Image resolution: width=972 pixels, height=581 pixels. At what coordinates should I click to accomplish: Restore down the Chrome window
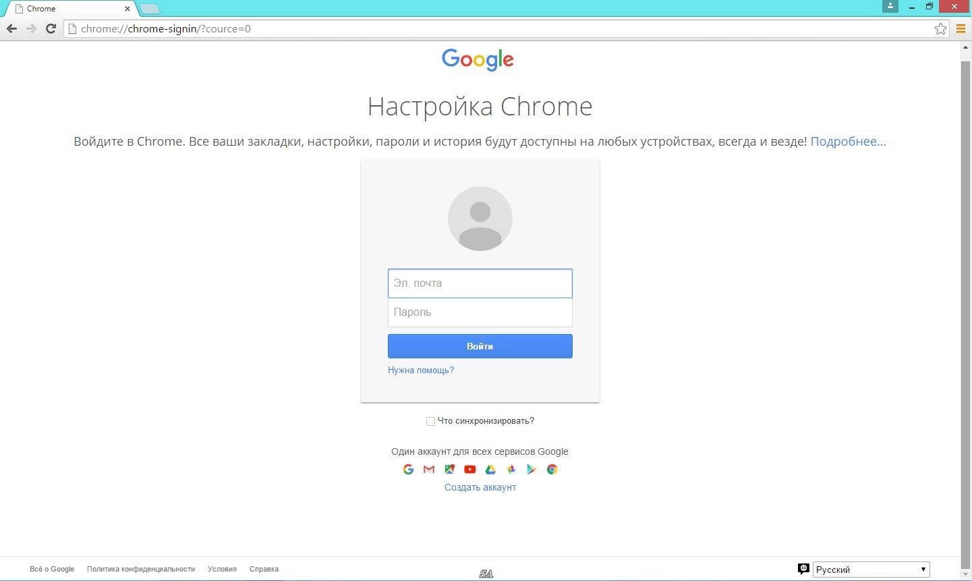930,6
